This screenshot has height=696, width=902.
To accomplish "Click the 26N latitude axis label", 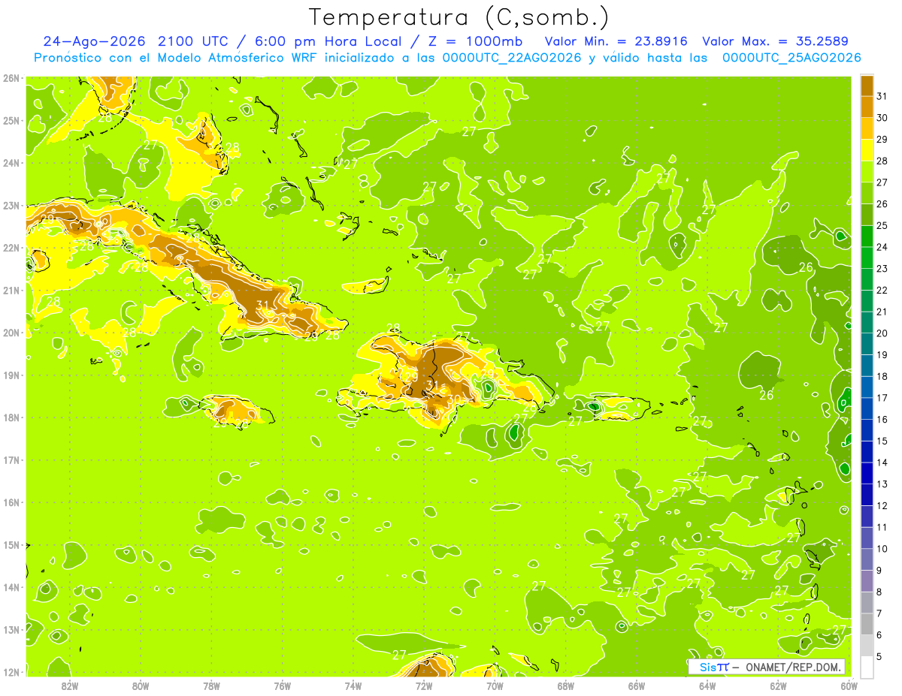I will [11, 78].
